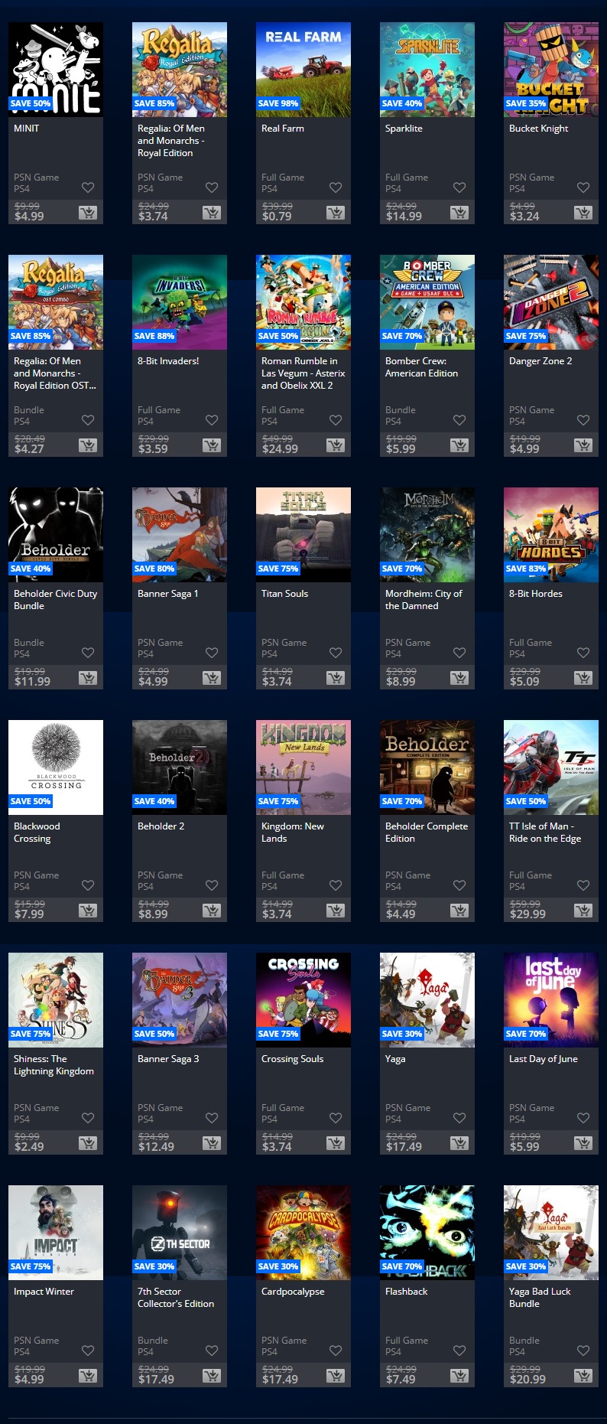Viewport: 607px width, 1424px height.
Task: Add Flashback to shopping cart
Action: pos(459,1376)
